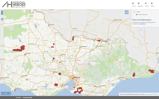
Task: Select the Layers tree label
Action: click(138, 12)
